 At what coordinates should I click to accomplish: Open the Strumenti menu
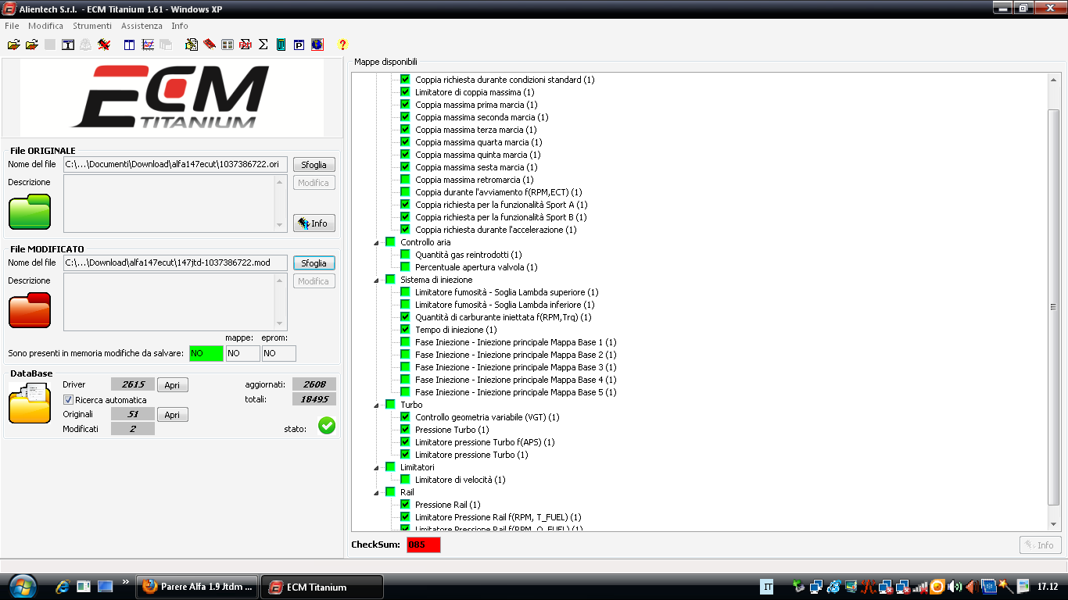(x=92, y=26)
